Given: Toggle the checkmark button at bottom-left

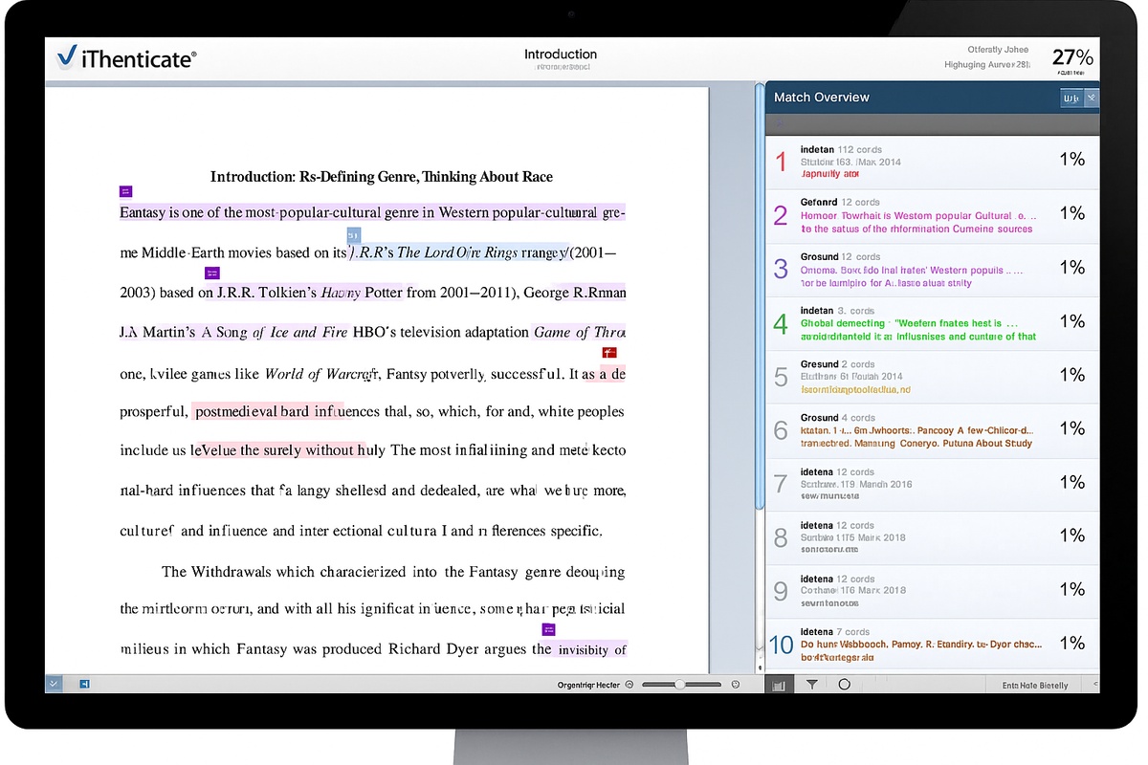Looking at the screenshot, I should click(55, 684).
